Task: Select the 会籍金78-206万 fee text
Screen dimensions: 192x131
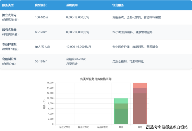Action: click(x=76, y=59)
